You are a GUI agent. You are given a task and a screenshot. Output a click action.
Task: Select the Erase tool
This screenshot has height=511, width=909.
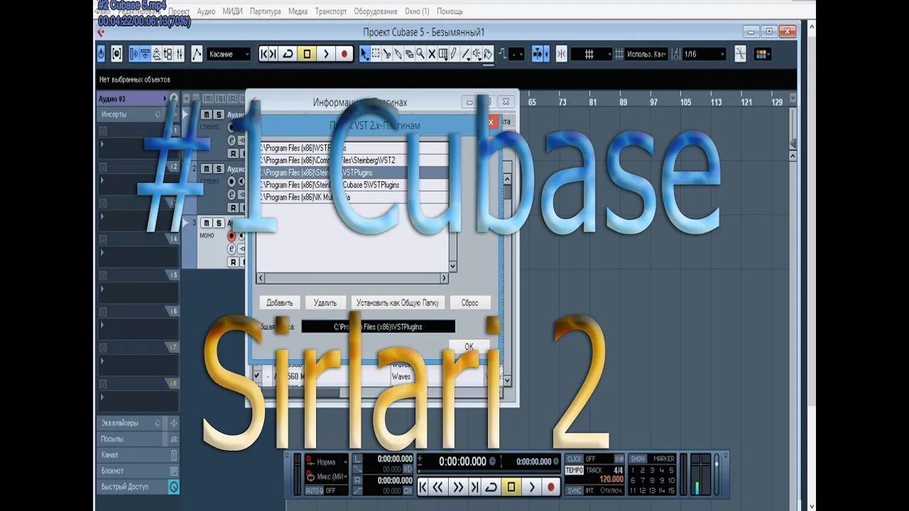pyautogui.click(x=409, y=54)
